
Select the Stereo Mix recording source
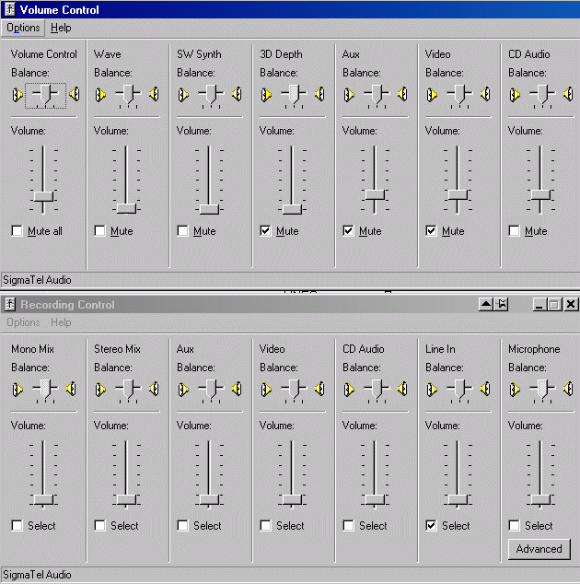click(100, 526)
